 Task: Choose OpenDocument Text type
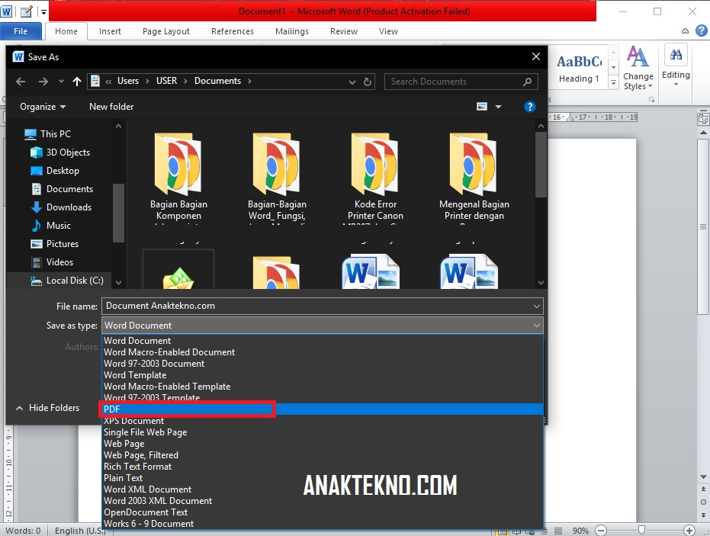[x=323, y=512]
